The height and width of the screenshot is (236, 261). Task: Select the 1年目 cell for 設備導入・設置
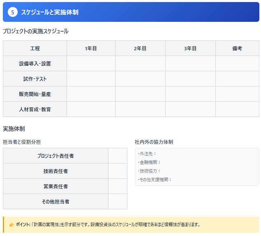point(91,64)
